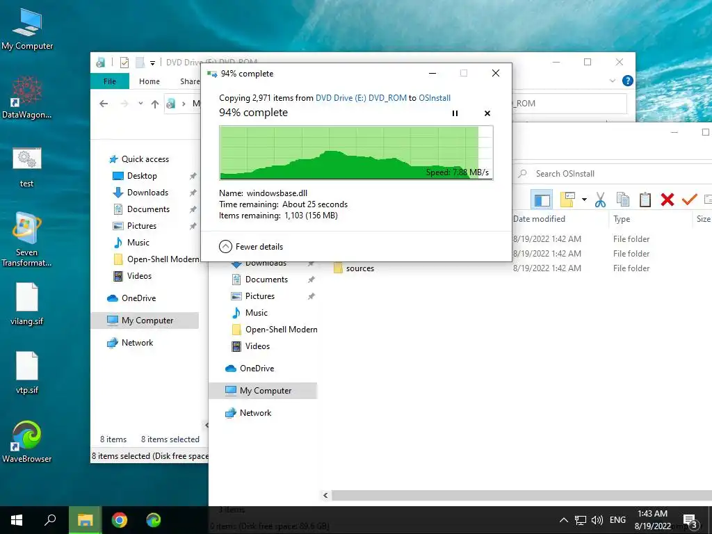Open the folder options toolbar icon
This screenshot has width=712, height=534.
[568, 199]
